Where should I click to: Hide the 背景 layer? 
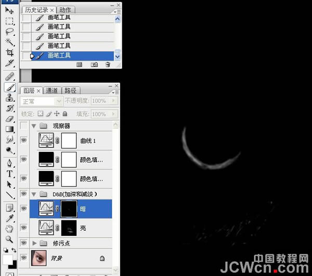pyautogui.click(x=24, y=258)
